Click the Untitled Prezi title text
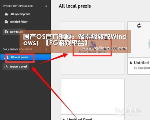Screen dimensions: 150x120 tap(80, 119)
